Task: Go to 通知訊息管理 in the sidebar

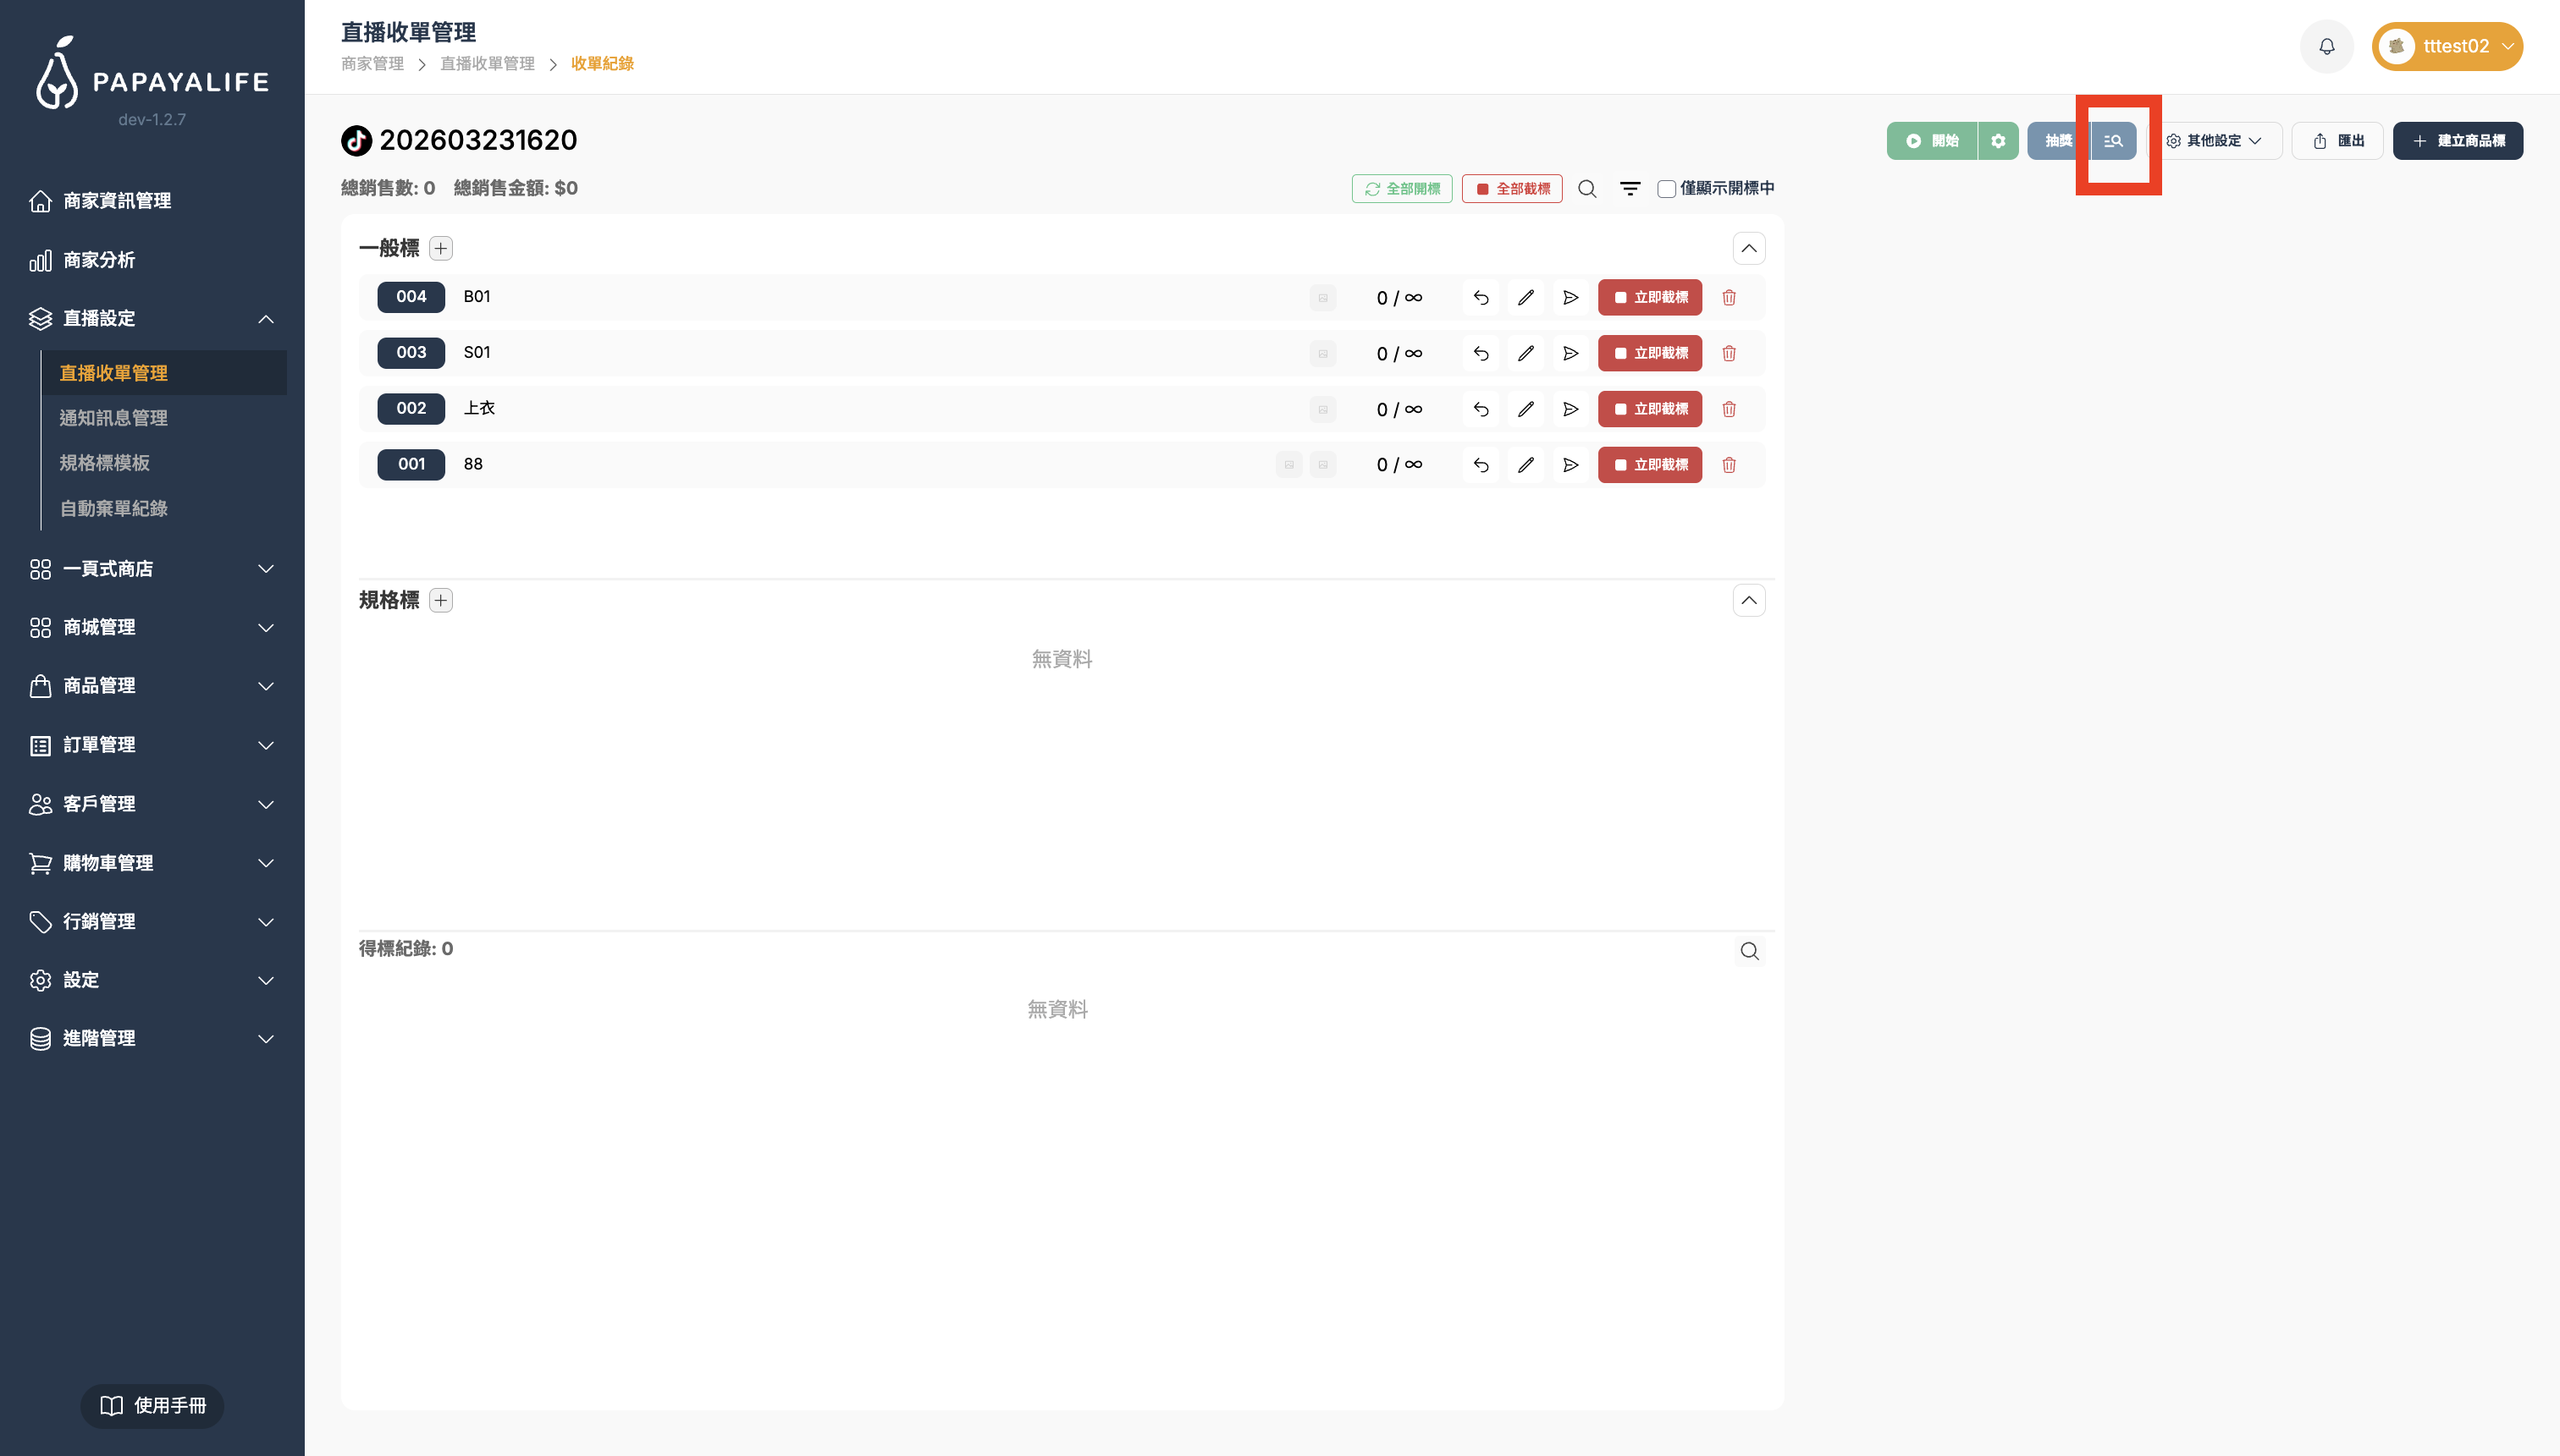Action: (x=113, y=418)
